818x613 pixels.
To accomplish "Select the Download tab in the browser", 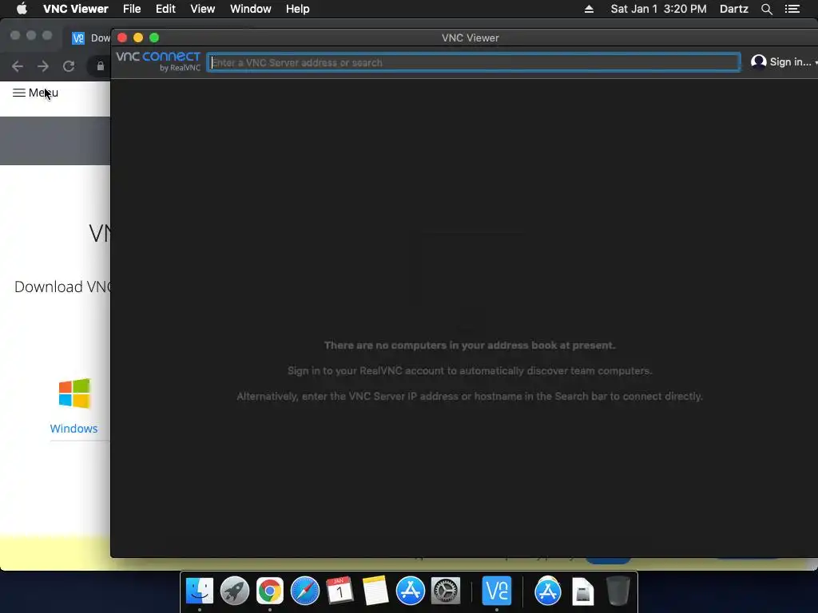I will 92,38.
